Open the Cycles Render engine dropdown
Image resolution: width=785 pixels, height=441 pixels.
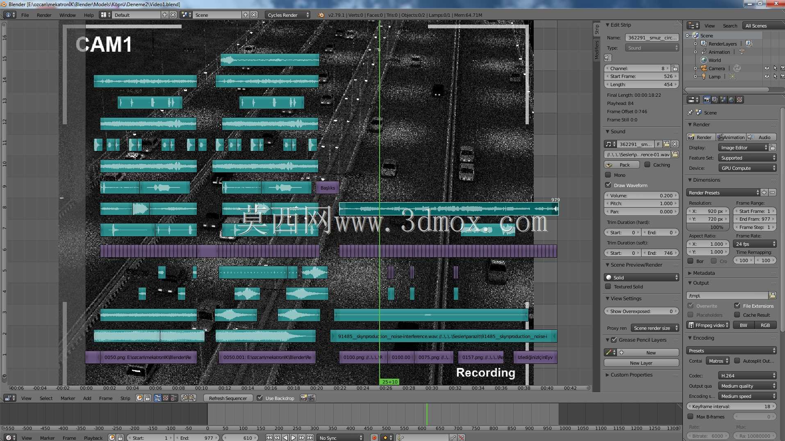pos(287,15)
